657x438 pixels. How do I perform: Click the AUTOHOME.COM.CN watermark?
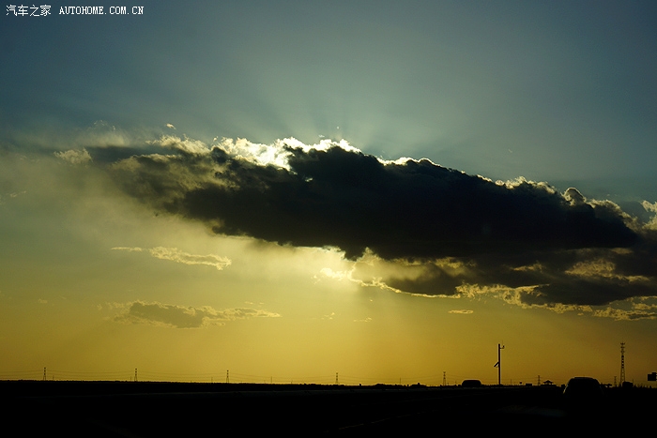(x=101, y=10)
